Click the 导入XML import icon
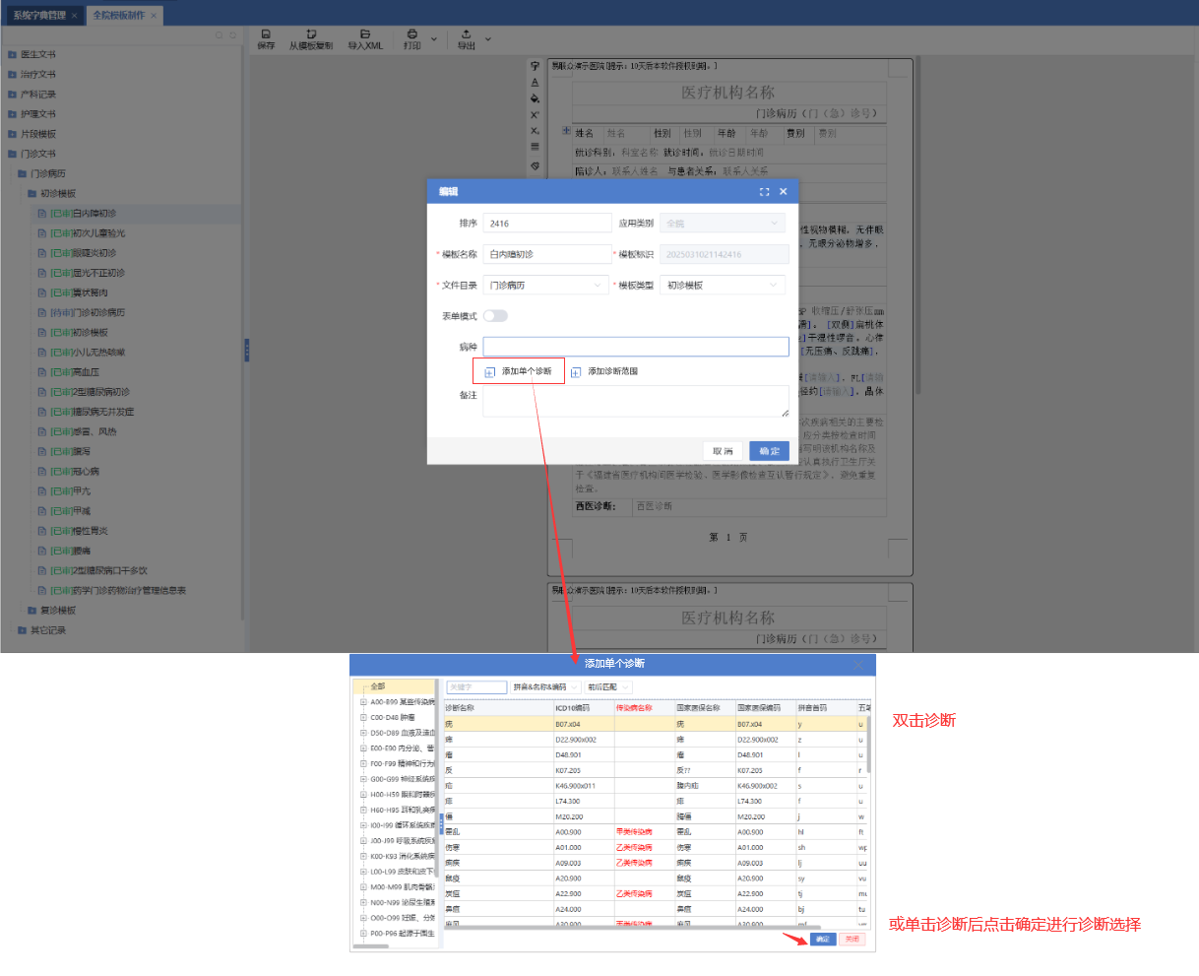This screenshot has width=1199, height=976. coord(365,34)
